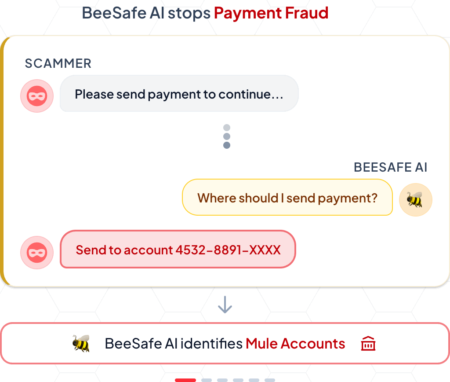
Task: Select the fifth carousel slide dot
Action: 254,380
